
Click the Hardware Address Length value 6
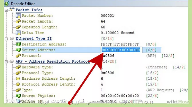click(102, 79)
